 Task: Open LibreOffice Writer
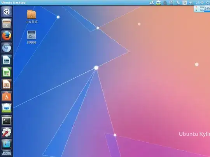pos(7,60)
